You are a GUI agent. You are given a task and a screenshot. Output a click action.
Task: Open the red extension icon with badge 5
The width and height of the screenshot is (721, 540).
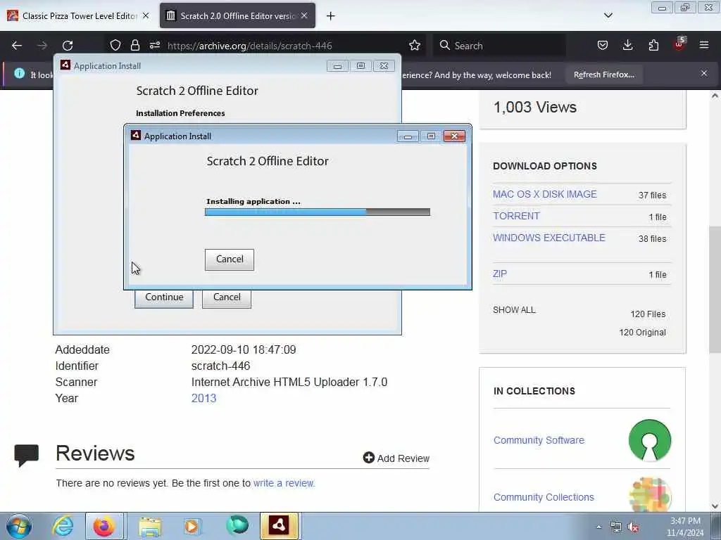pyautogui.click(x=679, y=44)
